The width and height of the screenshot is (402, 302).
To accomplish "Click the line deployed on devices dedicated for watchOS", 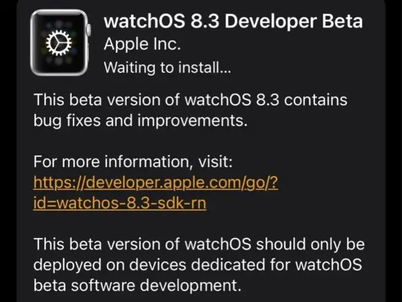I will pos(198,265).
